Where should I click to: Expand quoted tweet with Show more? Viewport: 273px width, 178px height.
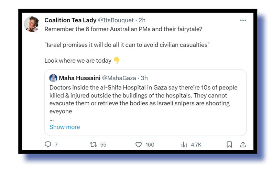point(65,127)
